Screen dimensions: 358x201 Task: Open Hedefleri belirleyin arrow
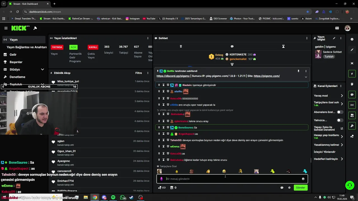tap(342, 159)
